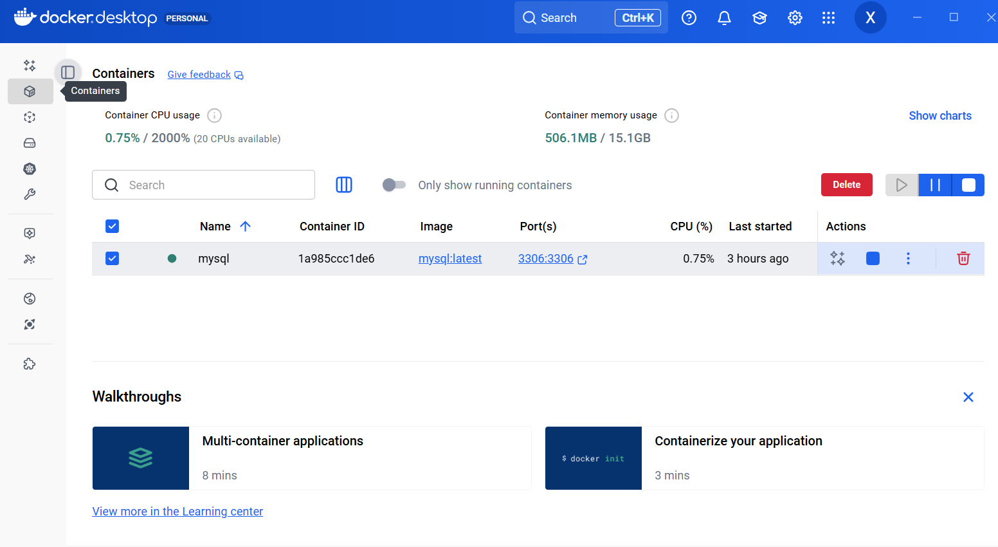Screen dimensions: 998x547
Task: Open the Docker Scout sidebar icon
Action: pyautogui.click(x=30, y=234)
